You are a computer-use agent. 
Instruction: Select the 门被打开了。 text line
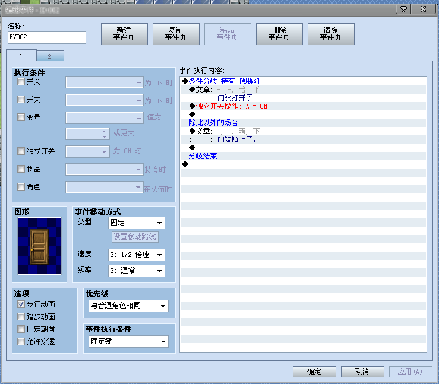point(303,98)
